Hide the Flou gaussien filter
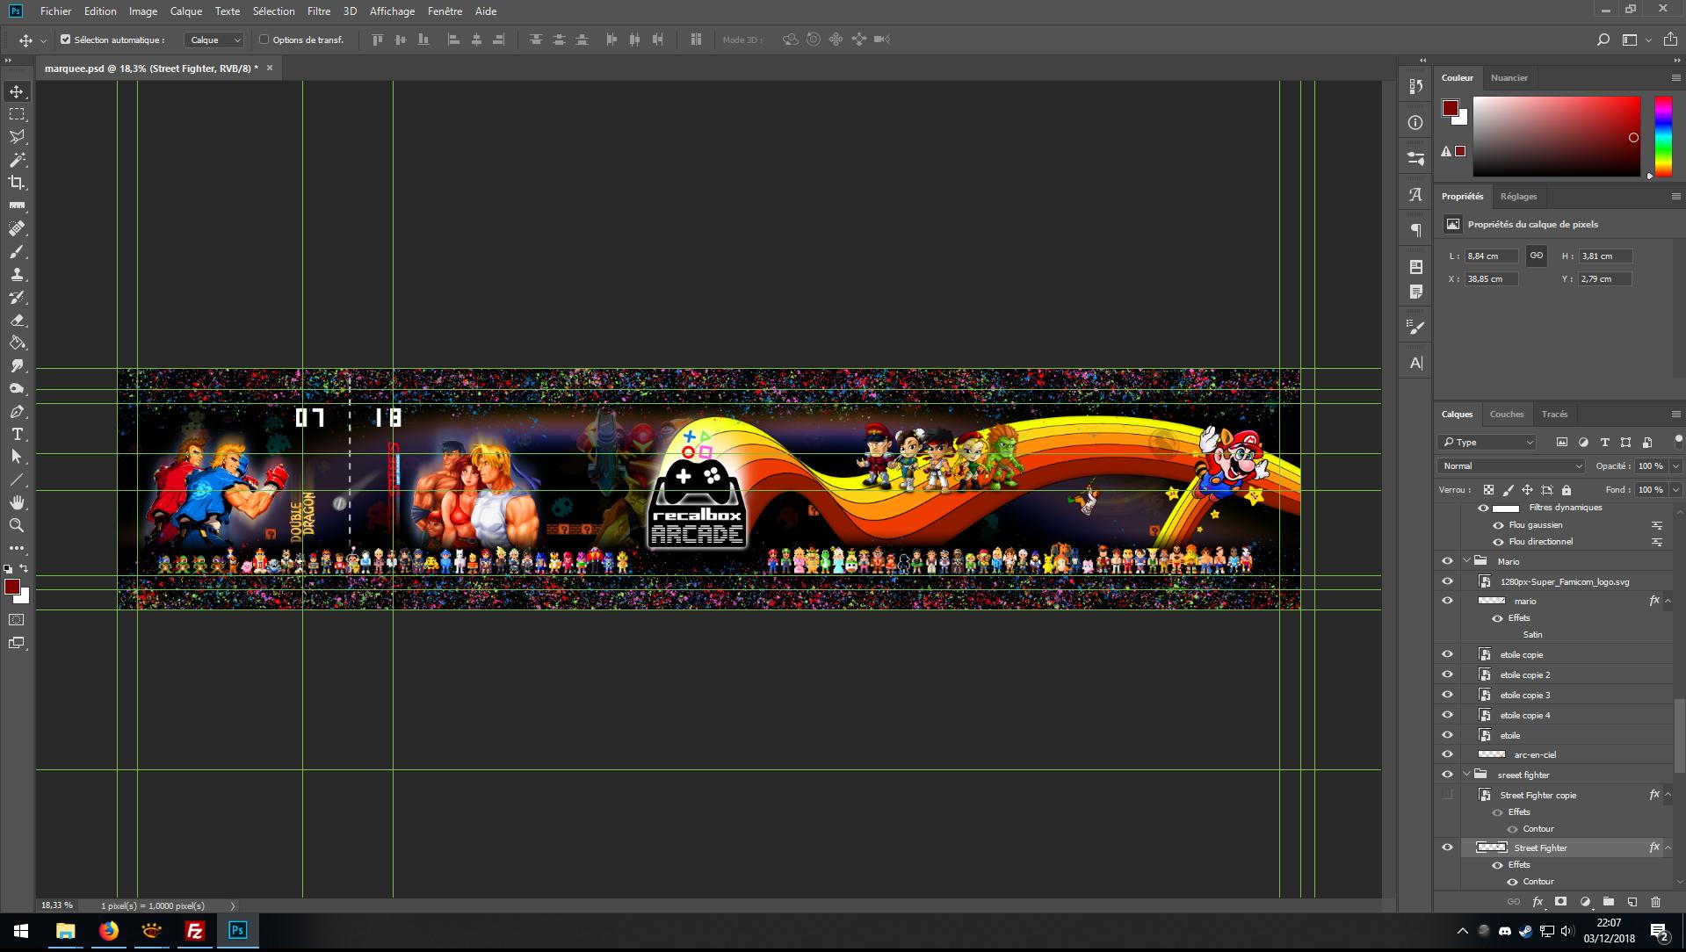This screenshot has width=1686, height=952. click(1498, 525)
